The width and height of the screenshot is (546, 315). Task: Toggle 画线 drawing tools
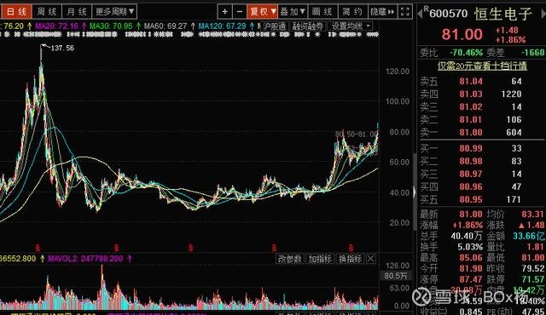coord(322,12)
